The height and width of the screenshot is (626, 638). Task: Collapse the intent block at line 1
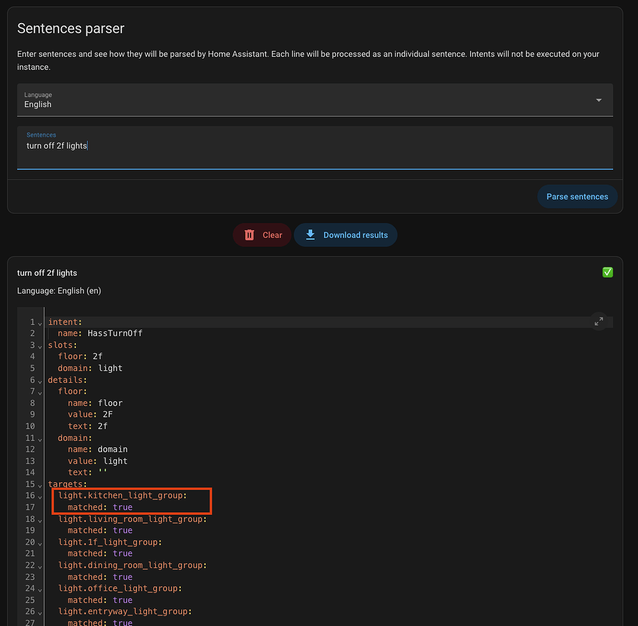coord(40,323)
